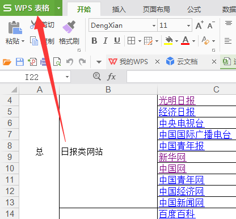Close the 云文档 tab

click(214, 62)
